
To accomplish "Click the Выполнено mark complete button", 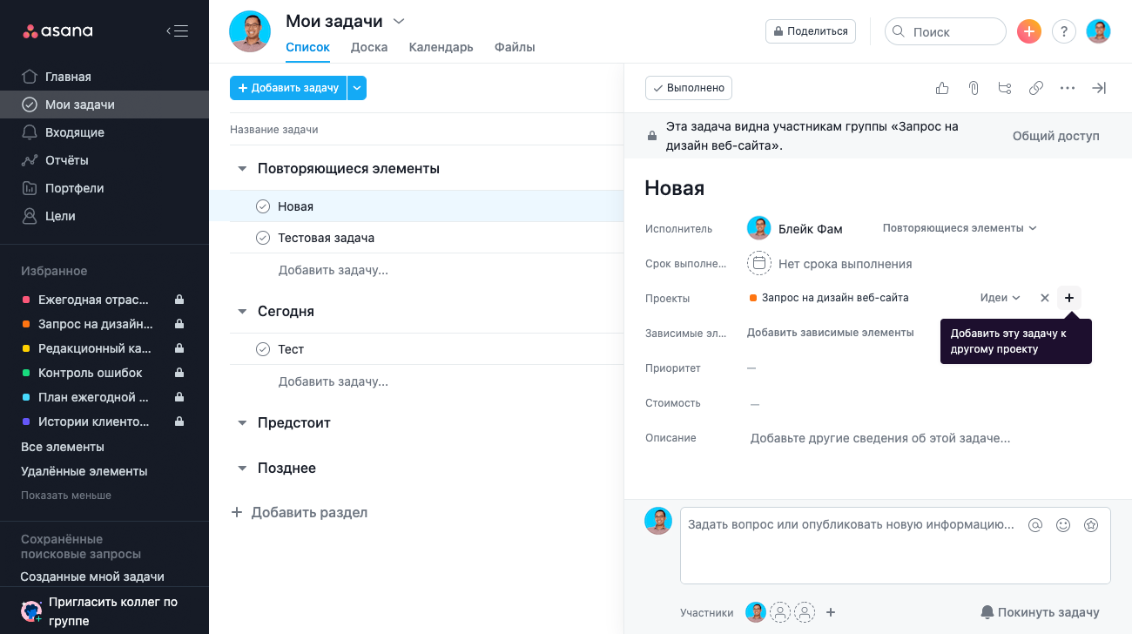I will click(689, 88).
